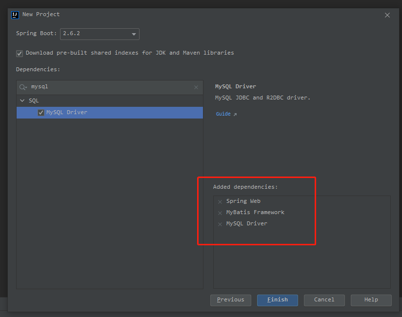Remove MySQL Driver from added dependencies
This screenshot has height=317, width=402.
click(220, 224)
